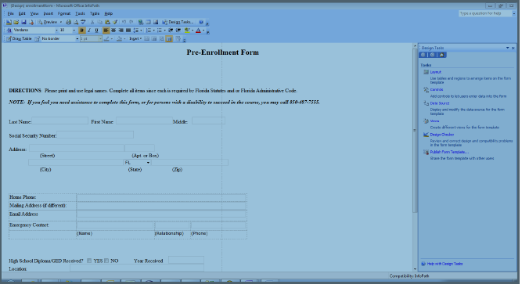Image resolution: width=522 pixels, height=288 pixels.
Task: Save the form with the Save icon
Action: coord(23,23)
